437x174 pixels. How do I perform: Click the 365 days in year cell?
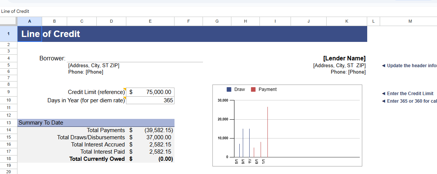point(150,100)
